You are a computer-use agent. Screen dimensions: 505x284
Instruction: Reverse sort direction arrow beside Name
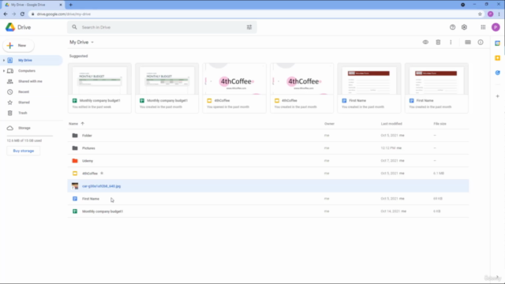(x=82, y=124)
